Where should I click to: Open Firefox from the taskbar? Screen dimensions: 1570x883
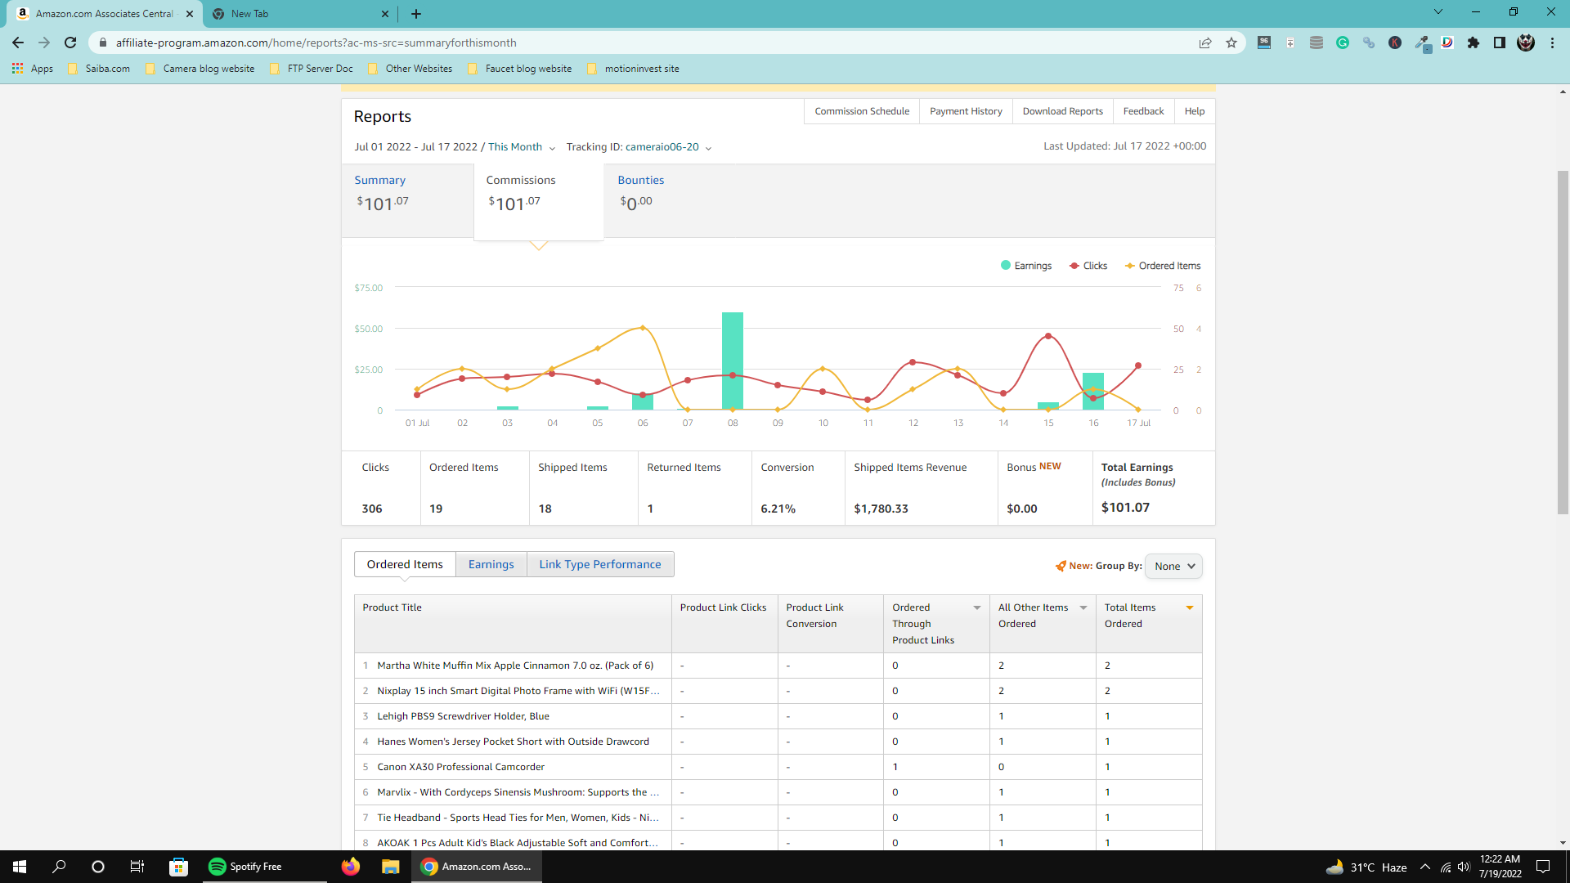pos(351,867)
